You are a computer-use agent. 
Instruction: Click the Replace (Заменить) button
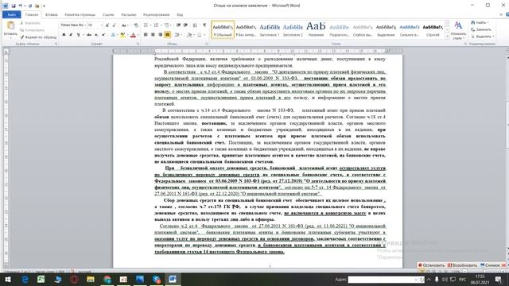click(x=481, y=29)
